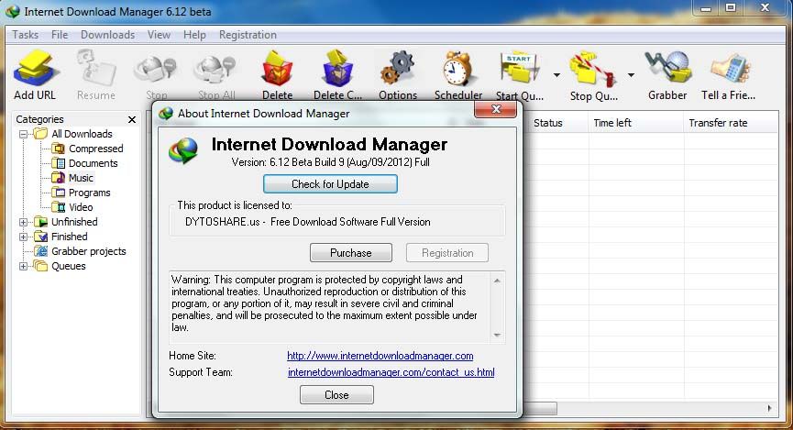793x430 pixels.
Task: Open the internetdownloadmanager.com home site link
Action: click(x=380, y=356)
